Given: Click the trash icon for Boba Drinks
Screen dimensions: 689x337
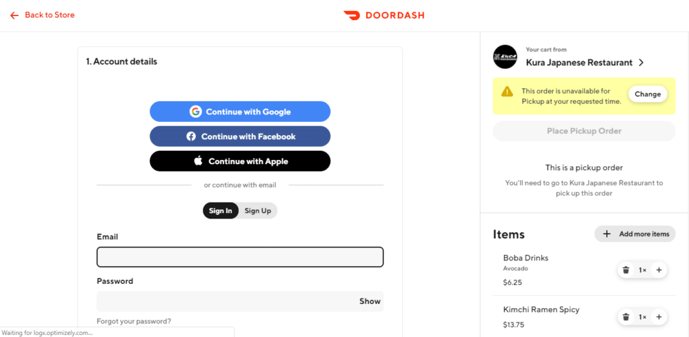Looking at the screenshot, I should pos(626,270).
